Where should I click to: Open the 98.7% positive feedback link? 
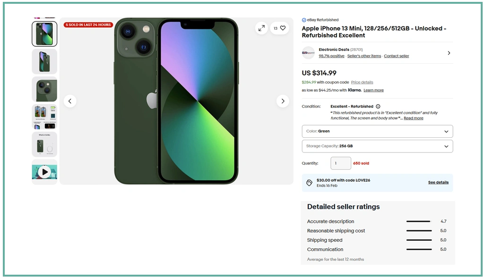pyautogui.click(x=331, y=56)
